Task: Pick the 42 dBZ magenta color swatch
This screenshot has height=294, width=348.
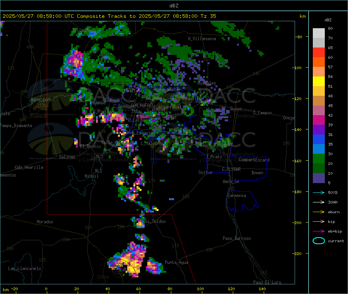Action: click(x=319, y=120)
